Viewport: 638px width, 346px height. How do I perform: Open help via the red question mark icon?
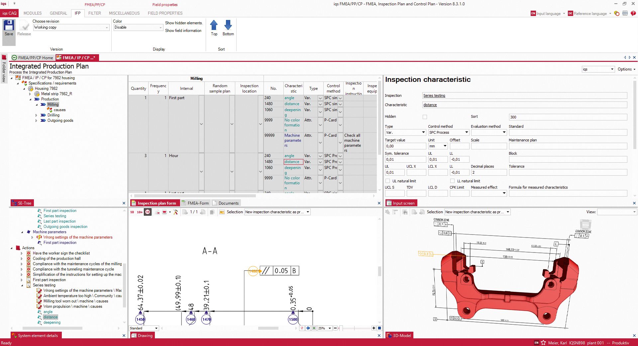pos(633,14)
